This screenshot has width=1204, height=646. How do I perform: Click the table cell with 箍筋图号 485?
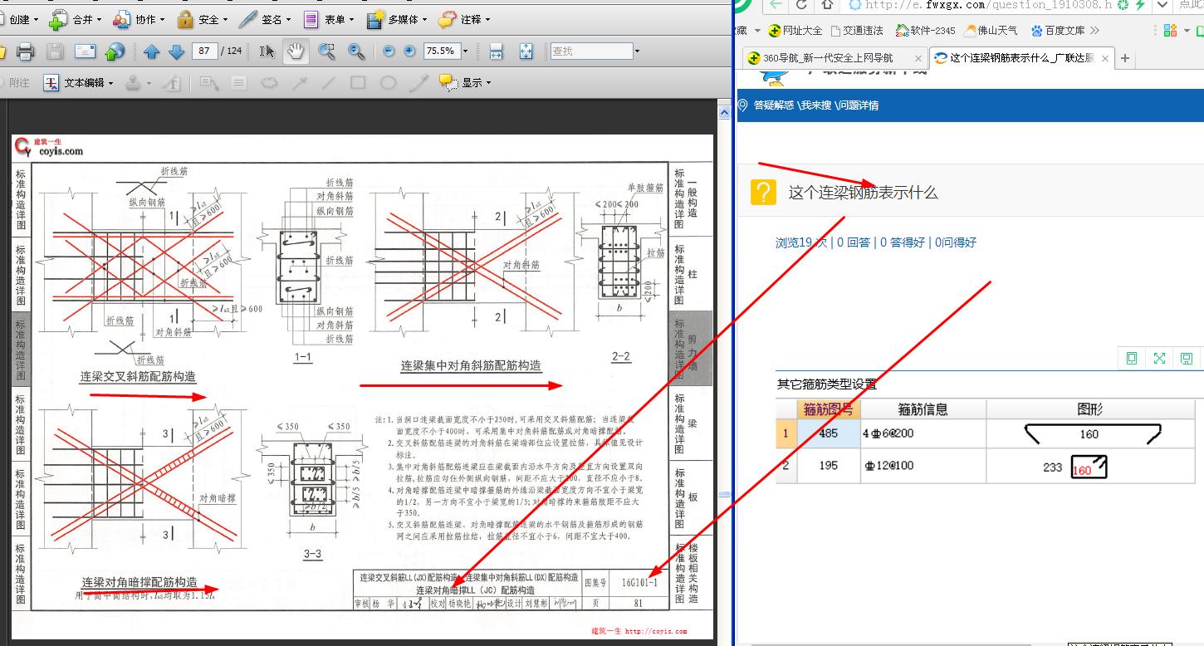pyautogui.click(x=828, y=433)
